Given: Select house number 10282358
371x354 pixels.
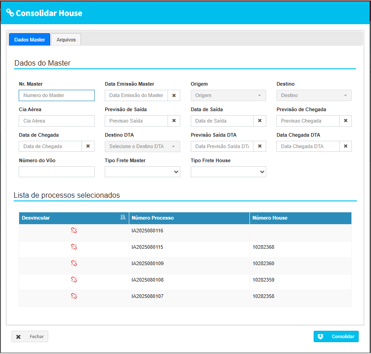Looking at the screenshot, I should [264, 296].
